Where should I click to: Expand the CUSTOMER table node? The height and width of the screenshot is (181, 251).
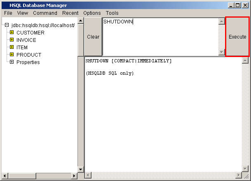coord(12,33)
